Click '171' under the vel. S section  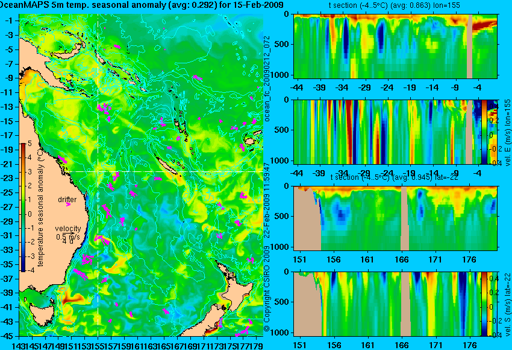(x=436, y=345)
